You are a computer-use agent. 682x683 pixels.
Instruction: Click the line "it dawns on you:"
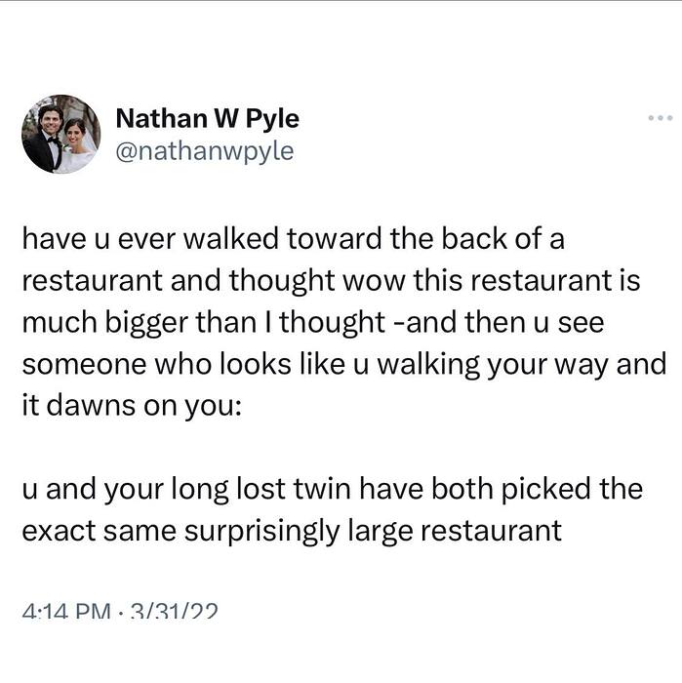(x=130, y=405)
